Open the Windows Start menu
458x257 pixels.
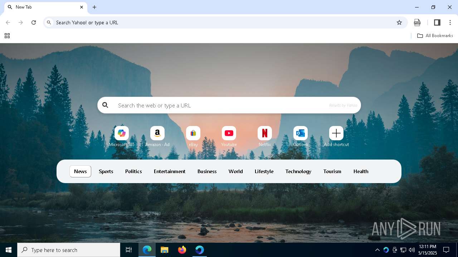click(x=9, y=250)
